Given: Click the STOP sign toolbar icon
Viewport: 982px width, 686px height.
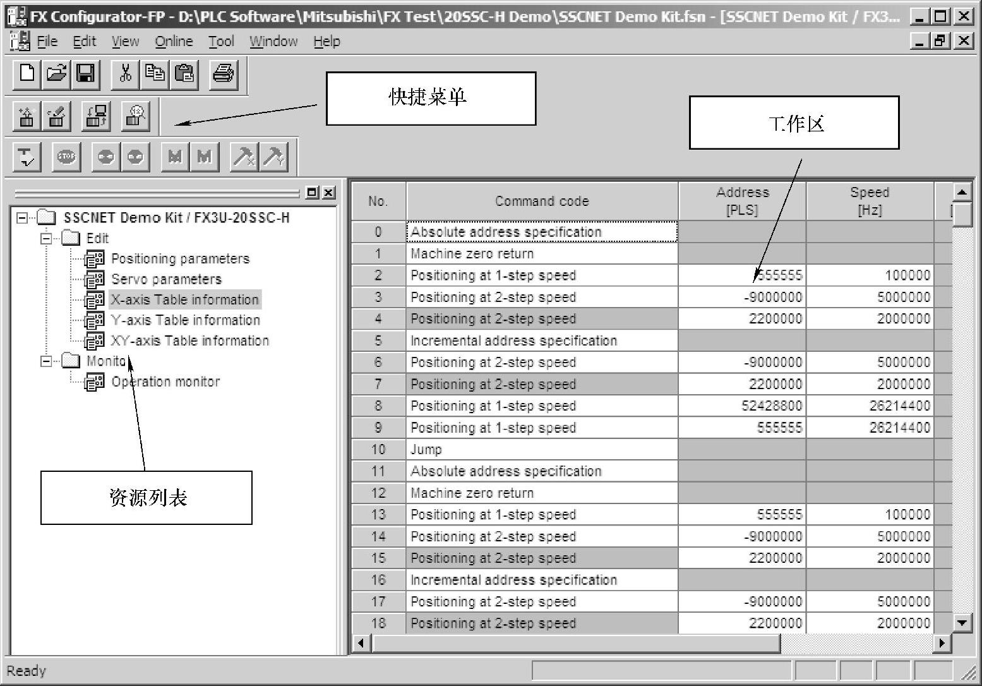Looking at the screenshot, I should tap(66, 156).
